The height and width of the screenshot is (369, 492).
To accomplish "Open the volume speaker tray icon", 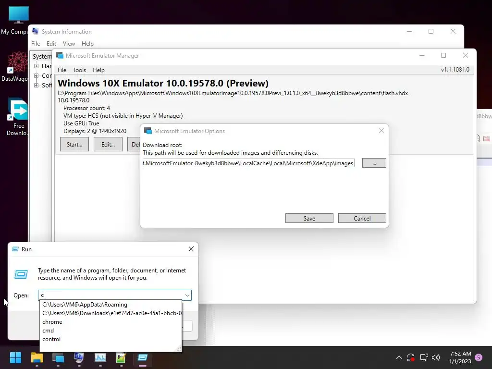I will [x=436, y=357].
